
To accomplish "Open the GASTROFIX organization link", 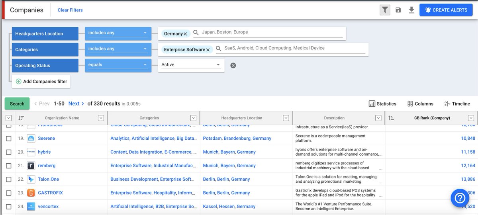I will point(50,193).
